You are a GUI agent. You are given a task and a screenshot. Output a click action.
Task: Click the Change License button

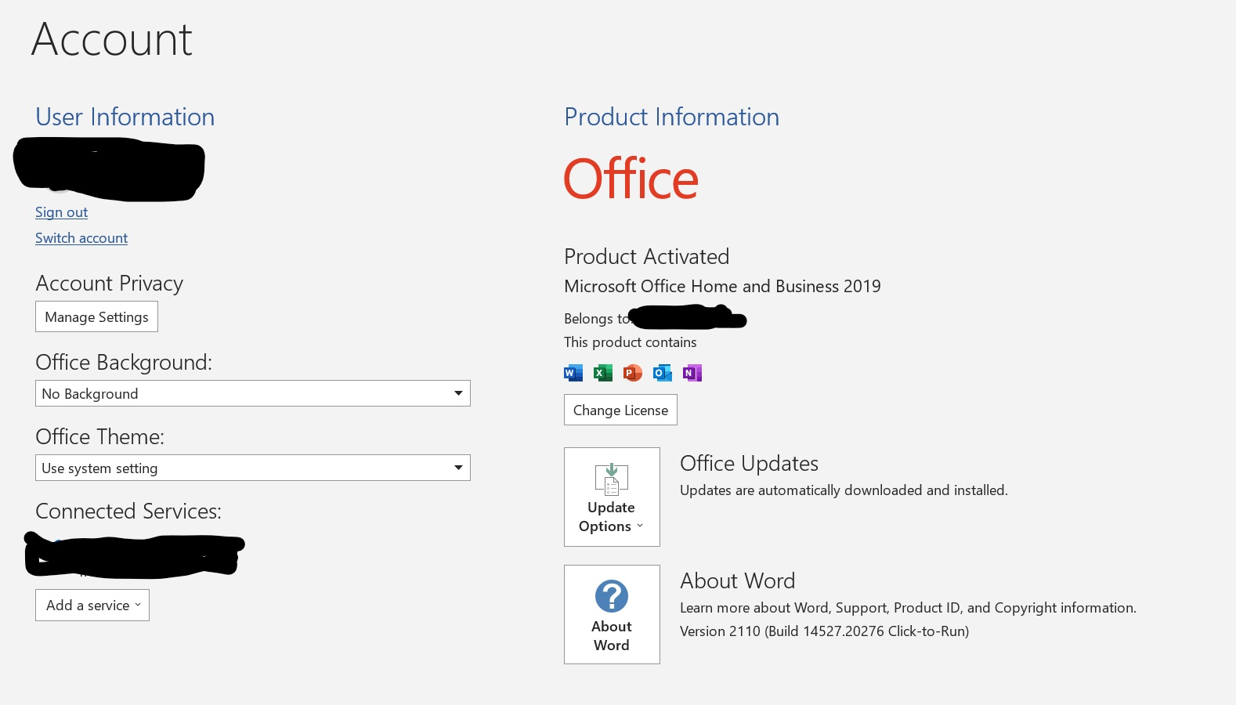point(620,410)
